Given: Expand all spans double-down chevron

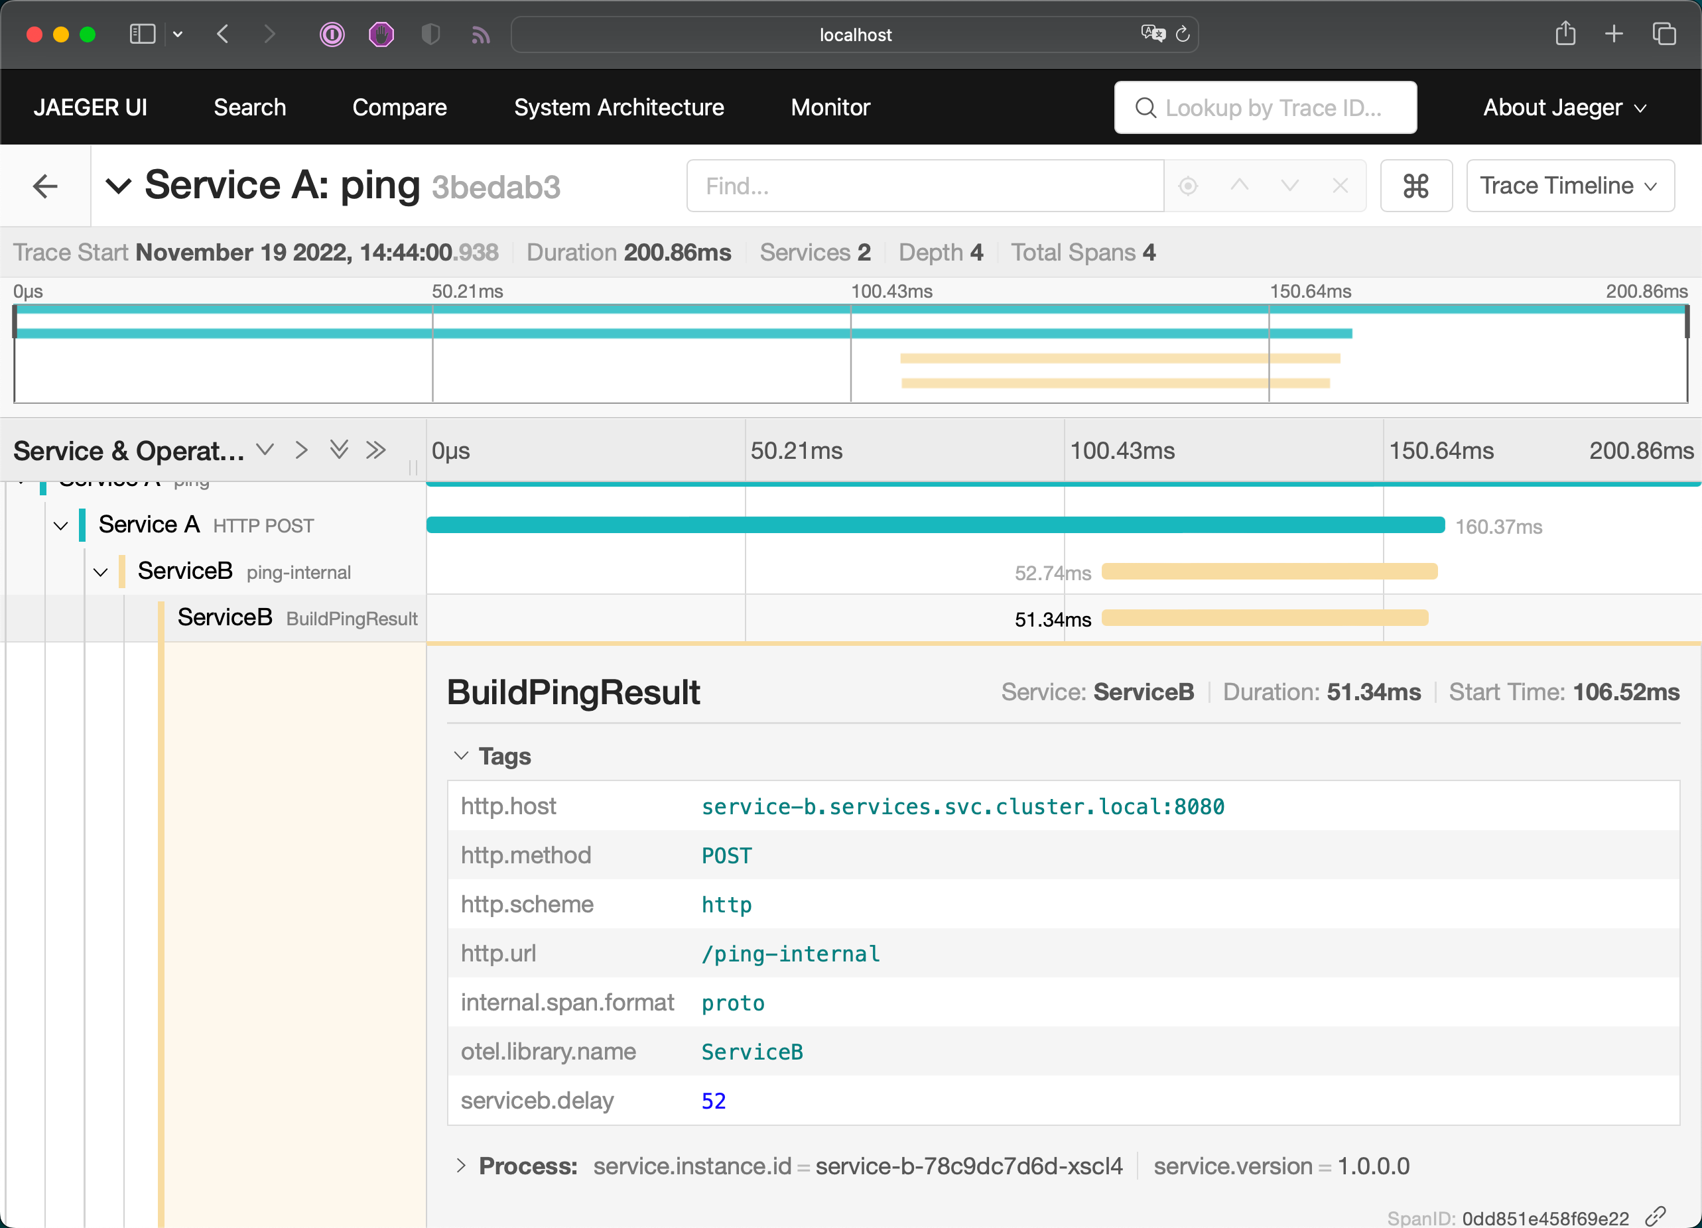Looking at the screenshot, I should tap(338, 450).
